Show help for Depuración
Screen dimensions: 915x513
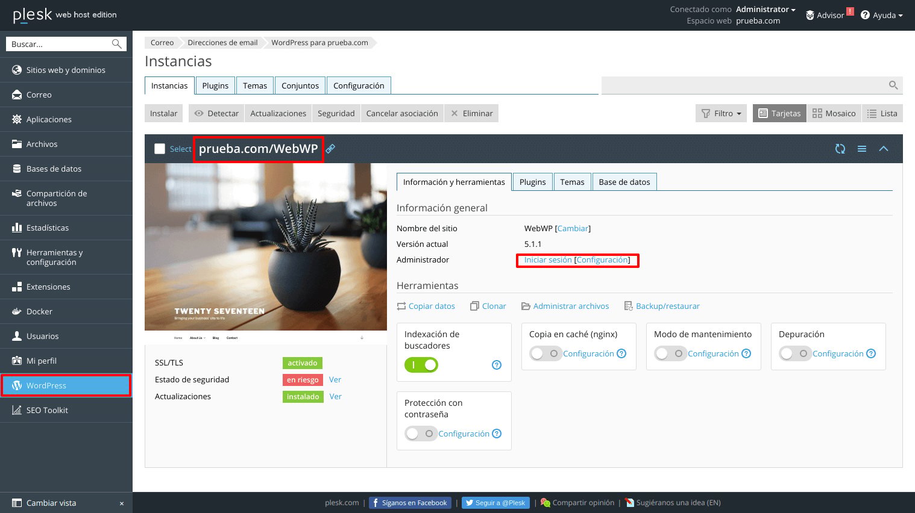coord(871,353)
